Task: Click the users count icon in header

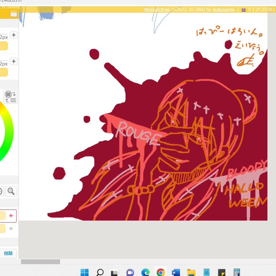Action: (244, 10)
